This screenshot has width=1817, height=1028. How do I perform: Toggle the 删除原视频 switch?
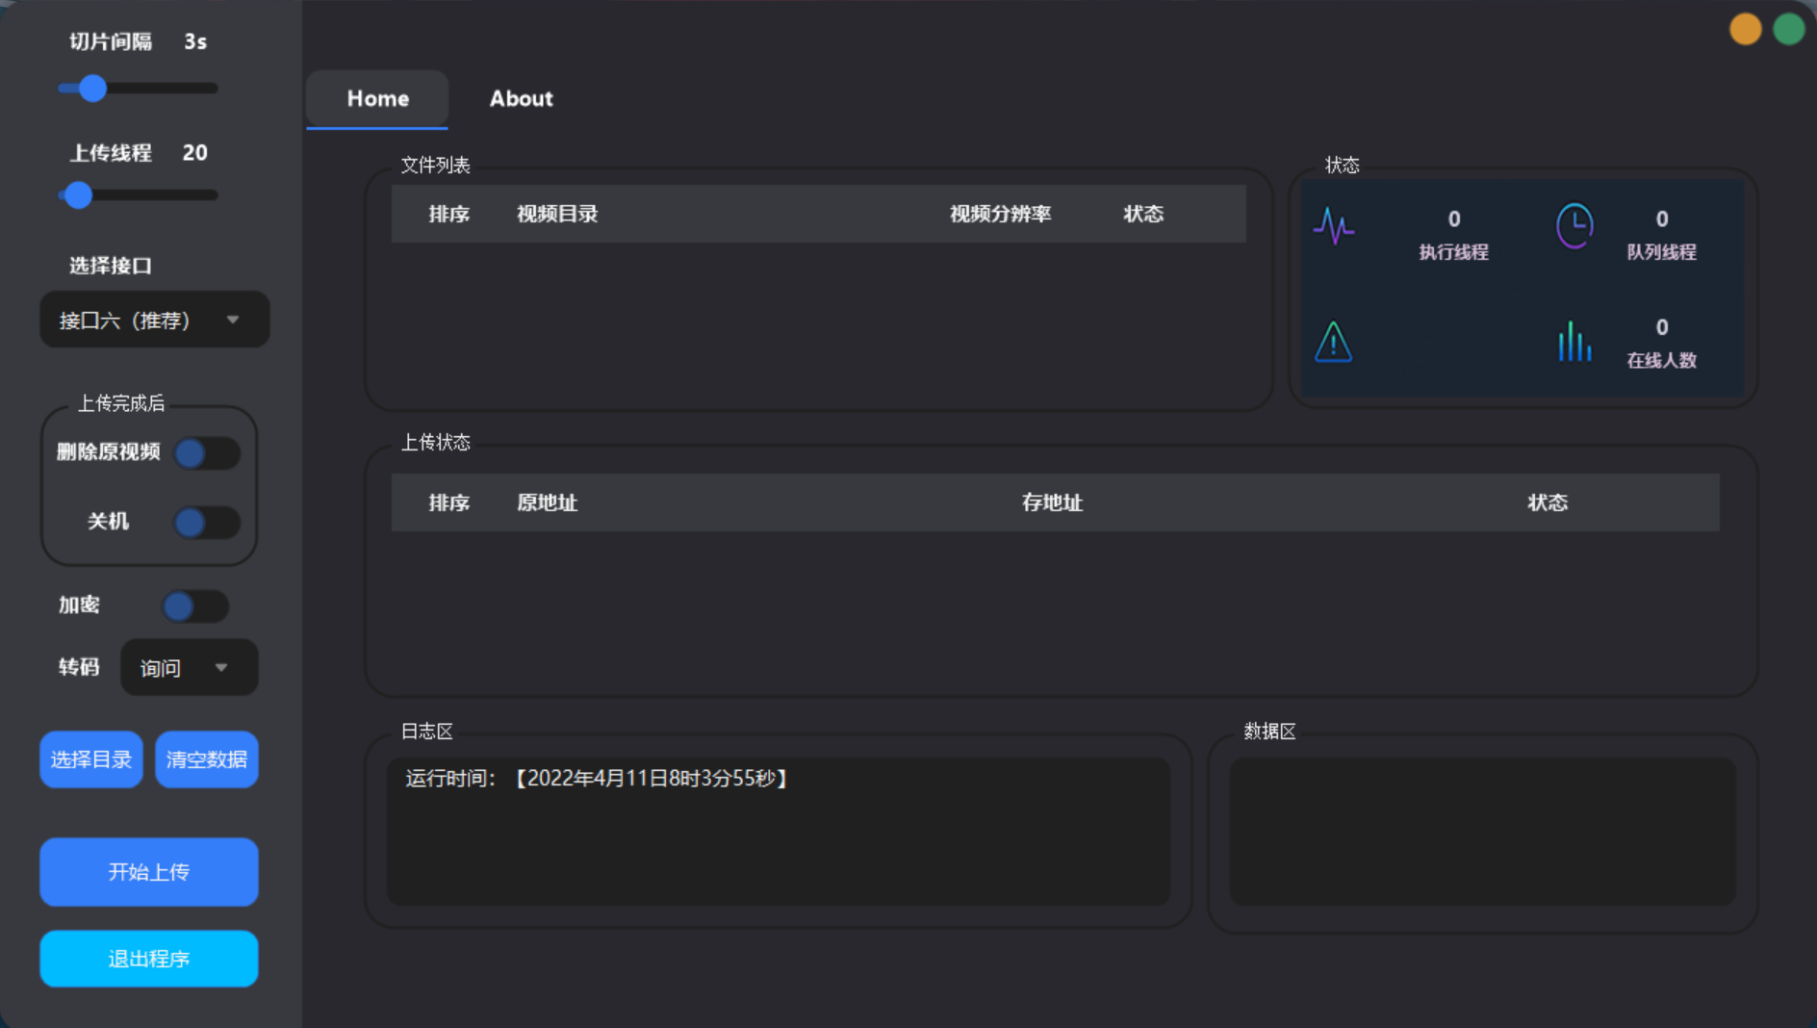coord(207,453)
